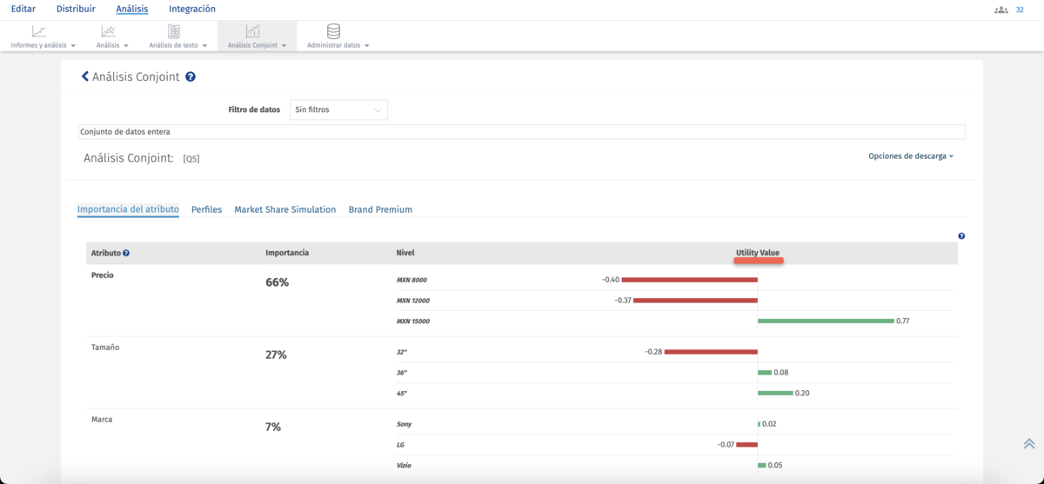The width and height of the screenshot is (1044, 484).
Task: Click the Informes y análisis chart icon
Action: point(39,31)
